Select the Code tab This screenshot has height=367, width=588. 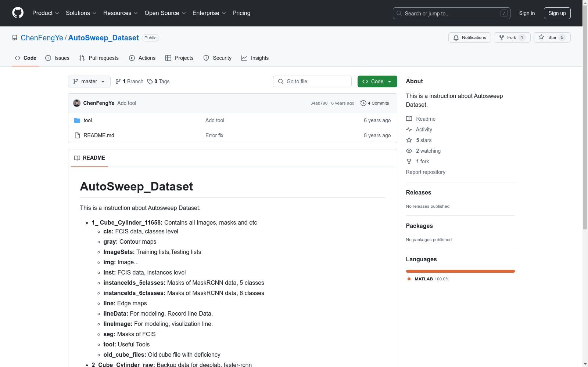click(x=26, y=58)
